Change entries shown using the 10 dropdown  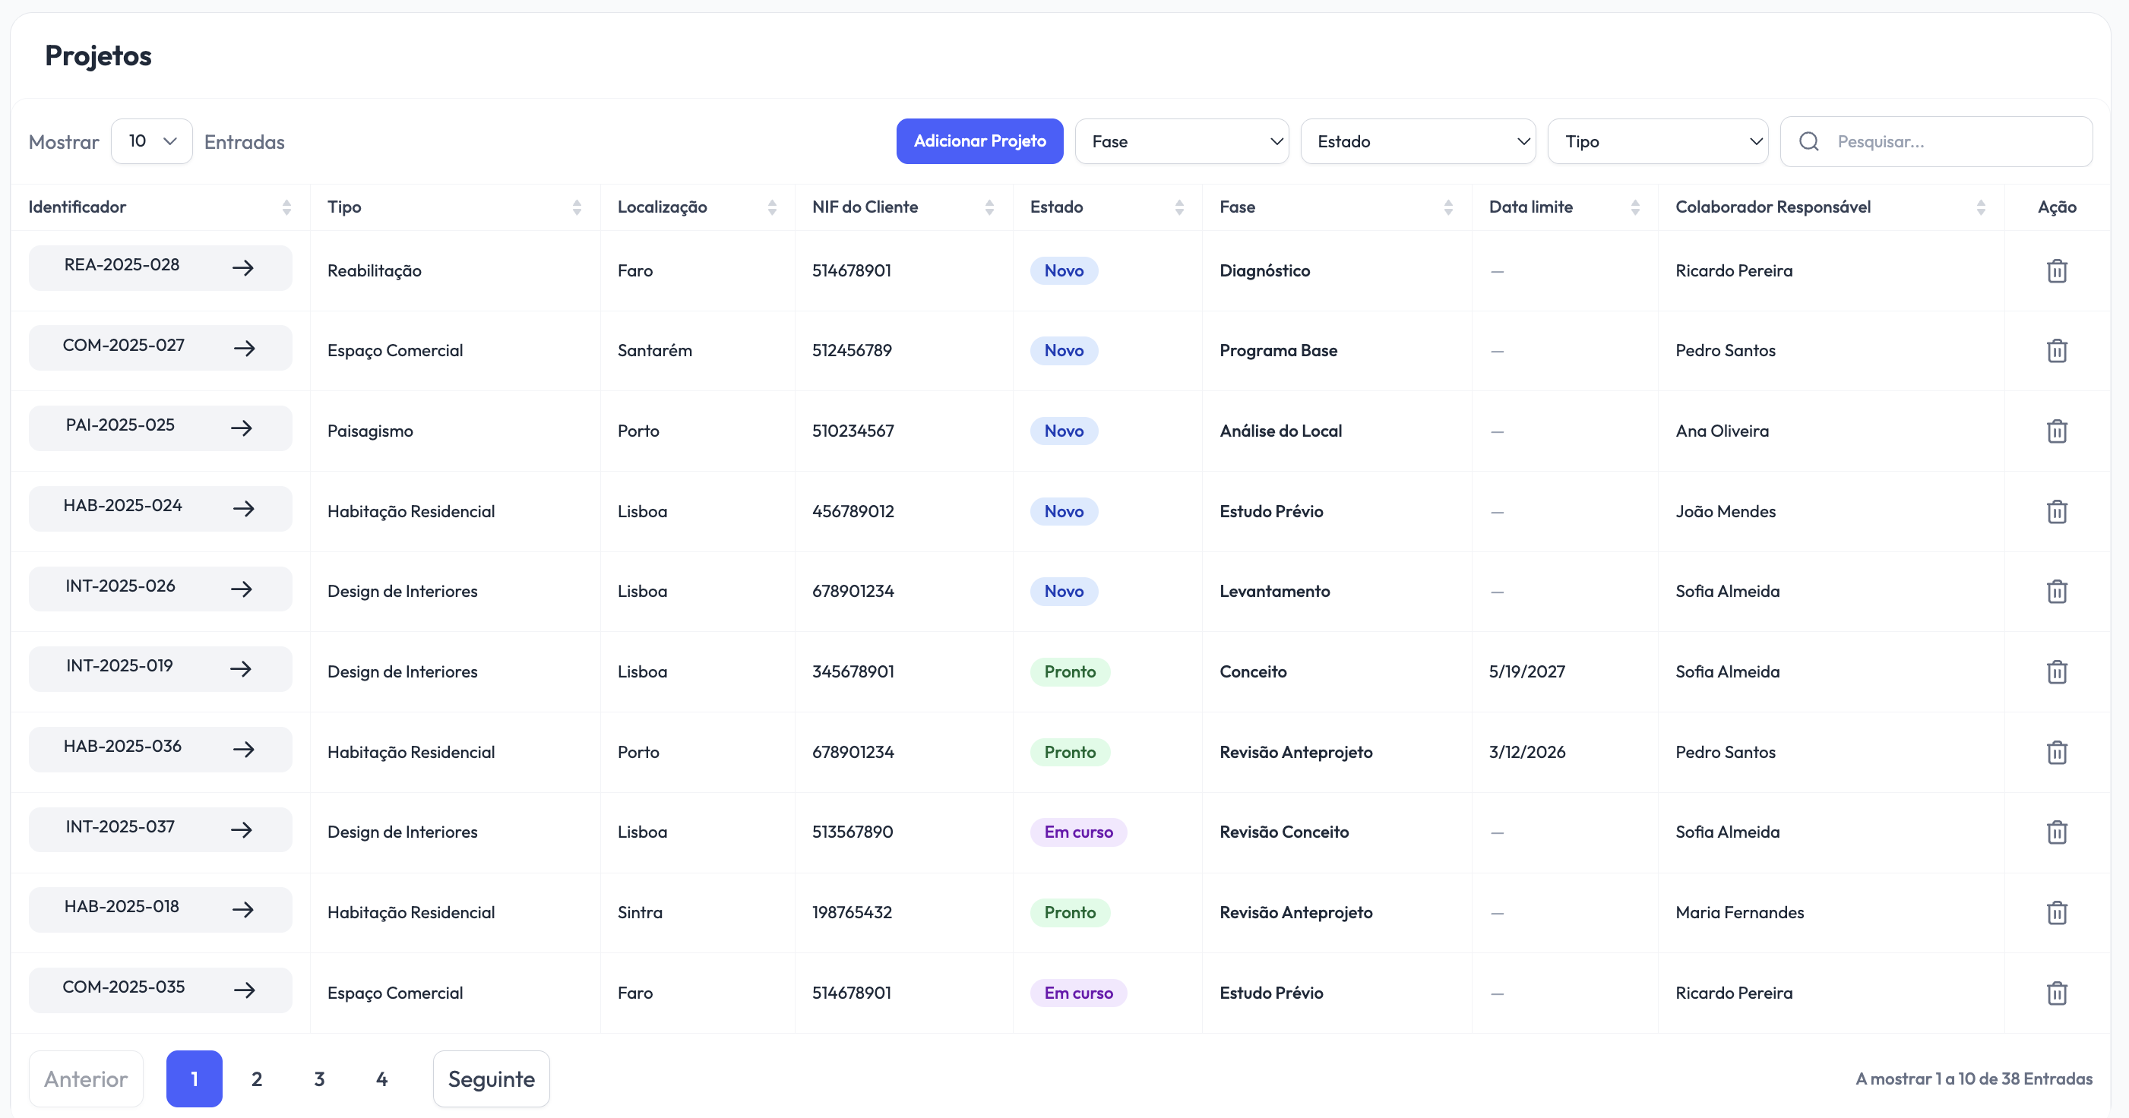pyautogui.click(x=151, y=141)
